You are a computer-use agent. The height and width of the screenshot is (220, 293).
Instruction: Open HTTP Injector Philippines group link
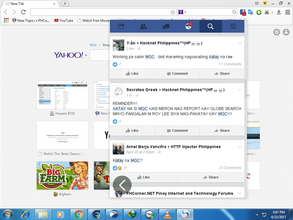pos(196,147)
